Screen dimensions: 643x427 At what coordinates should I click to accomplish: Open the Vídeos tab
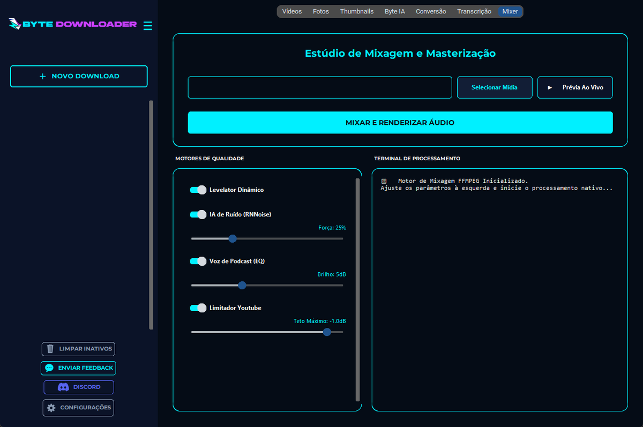coord(292,11)
